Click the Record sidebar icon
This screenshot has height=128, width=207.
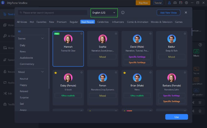5,72
